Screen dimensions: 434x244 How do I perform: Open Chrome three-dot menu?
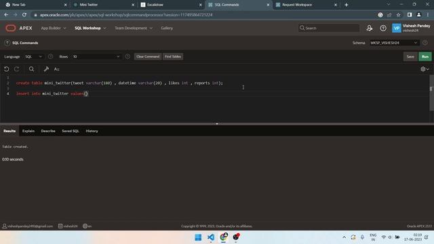click(x=428, y=15)
